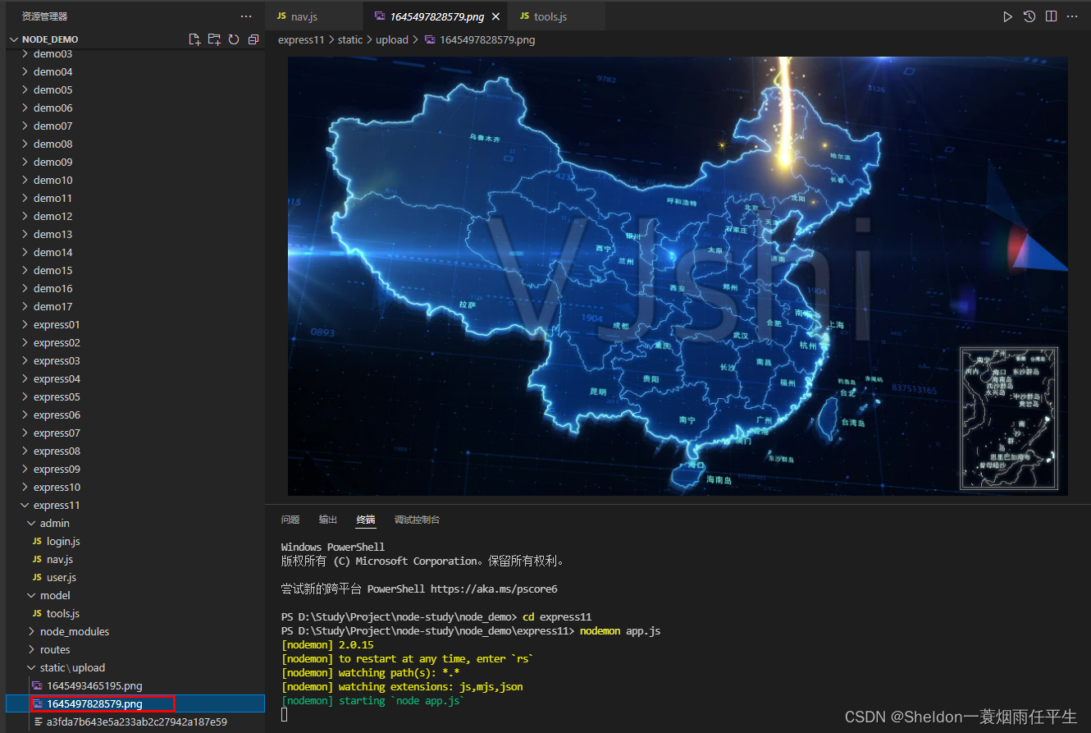This screenshot has width=1091, height=733.
Task: Expand the express01 folder
Action: (x=135, y=324)
